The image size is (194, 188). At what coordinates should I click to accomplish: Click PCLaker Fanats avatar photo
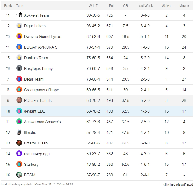coord(19,100)
